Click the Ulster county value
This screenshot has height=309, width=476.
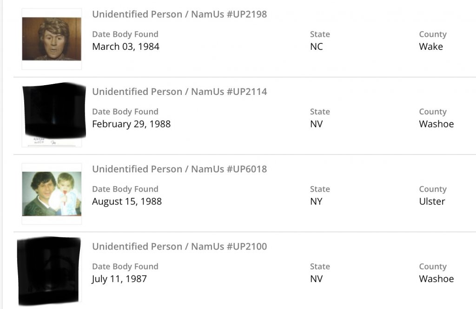(x=432, y=202)
